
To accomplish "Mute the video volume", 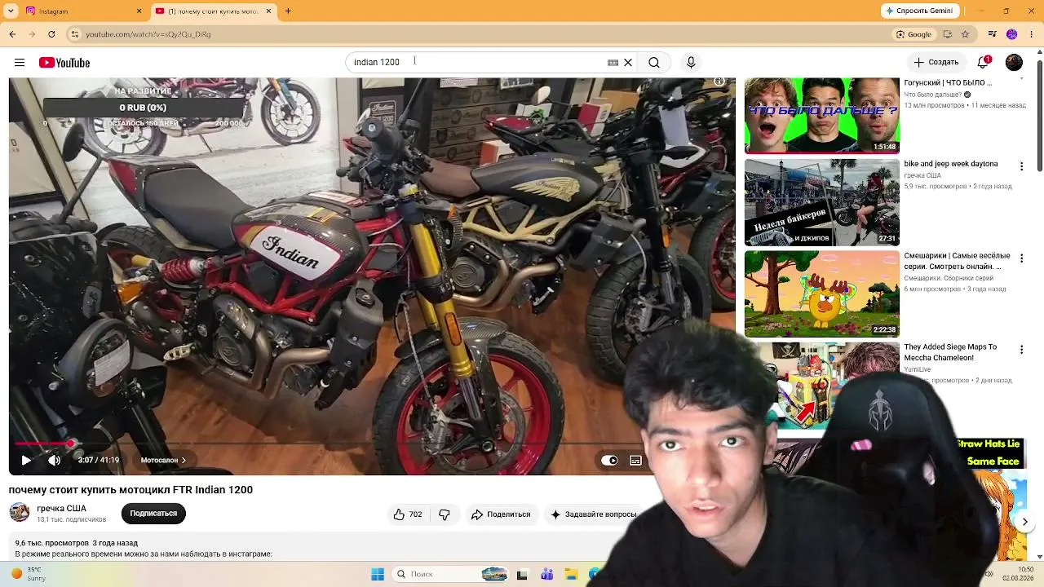I will (x=55, y=461).
